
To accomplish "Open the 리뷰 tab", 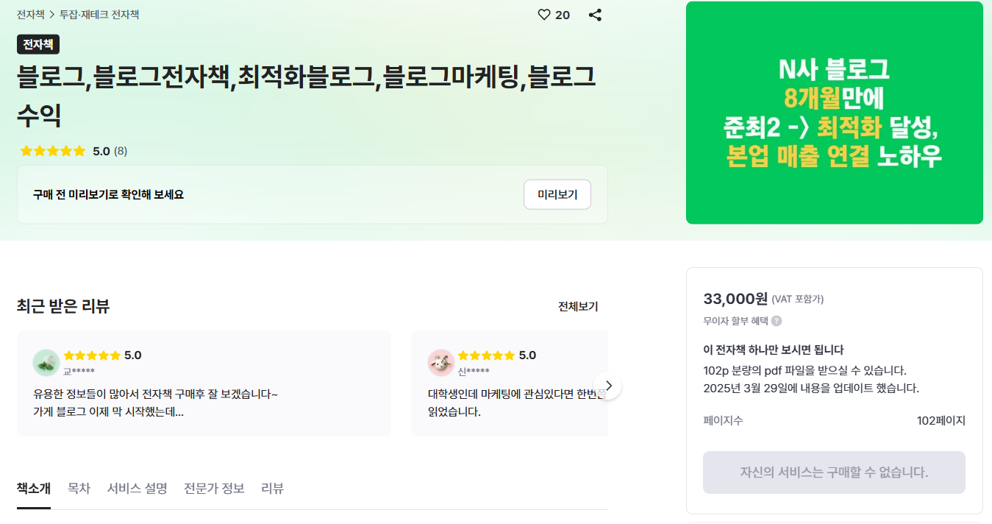I will pyautogui.click(x=273, y=487).
